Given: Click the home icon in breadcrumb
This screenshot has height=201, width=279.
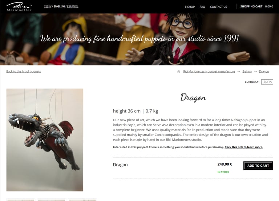Looking at the screenshot, I should coord(179,71).
